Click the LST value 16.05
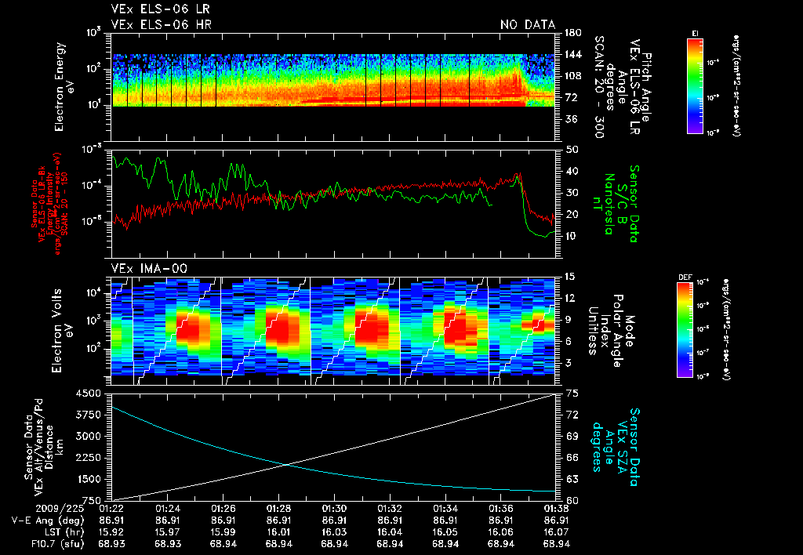Viewport: 803px width, 555px height. click(445, 532)
